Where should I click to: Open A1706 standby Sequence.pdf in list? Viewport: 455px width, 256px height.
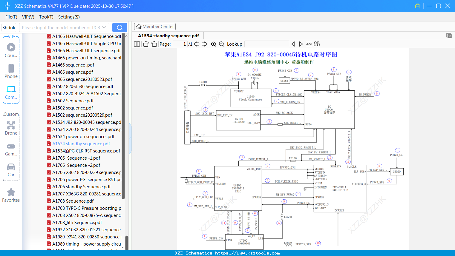click(x=81, y=187)
